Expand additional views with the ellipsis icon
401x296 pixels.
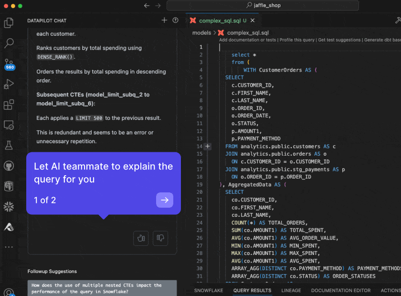(x=9, y=247)
